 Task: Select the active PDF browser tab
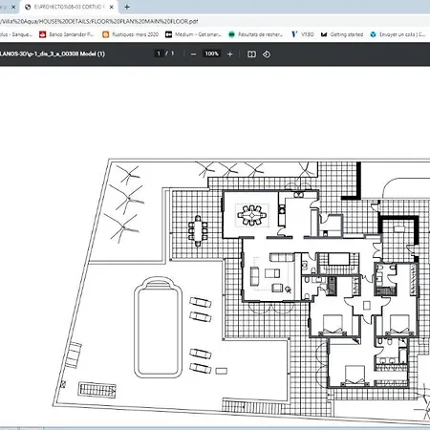click(x=69, y=7)
